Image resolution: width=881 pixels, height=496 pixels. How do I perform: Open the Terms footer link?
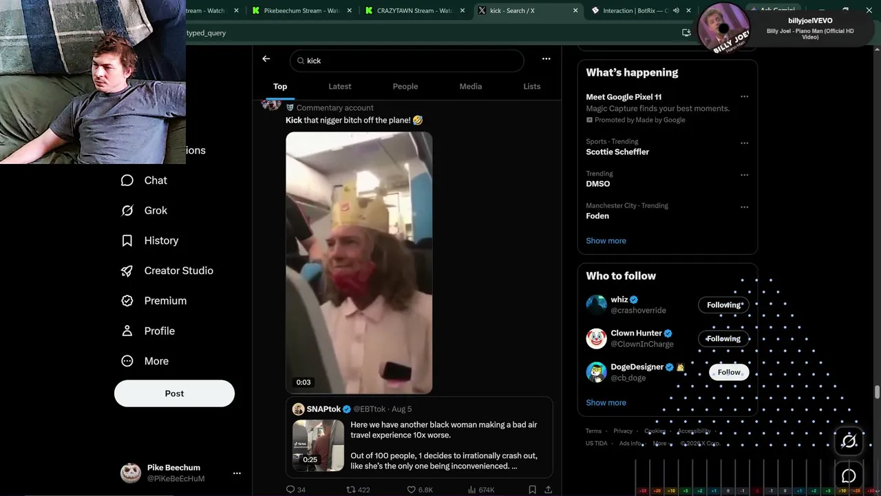[593, 431]
